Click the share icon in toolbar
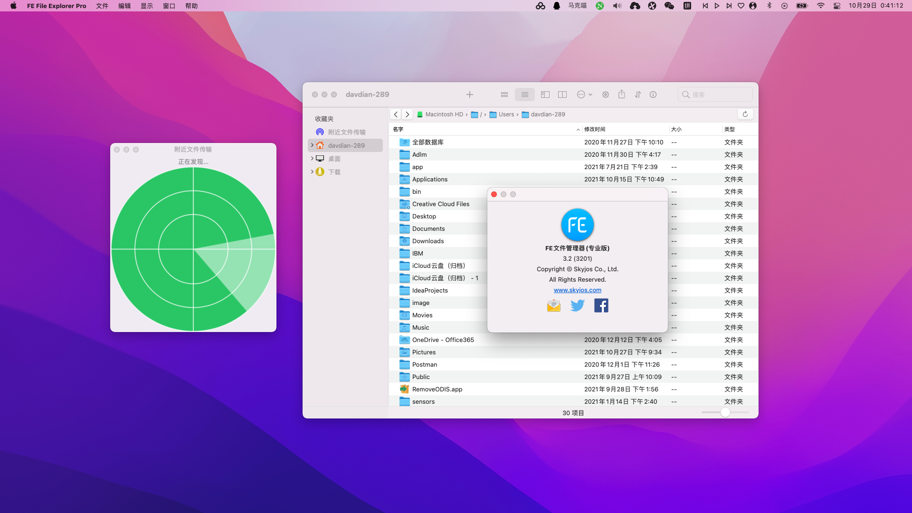 (x=621, y=95)
